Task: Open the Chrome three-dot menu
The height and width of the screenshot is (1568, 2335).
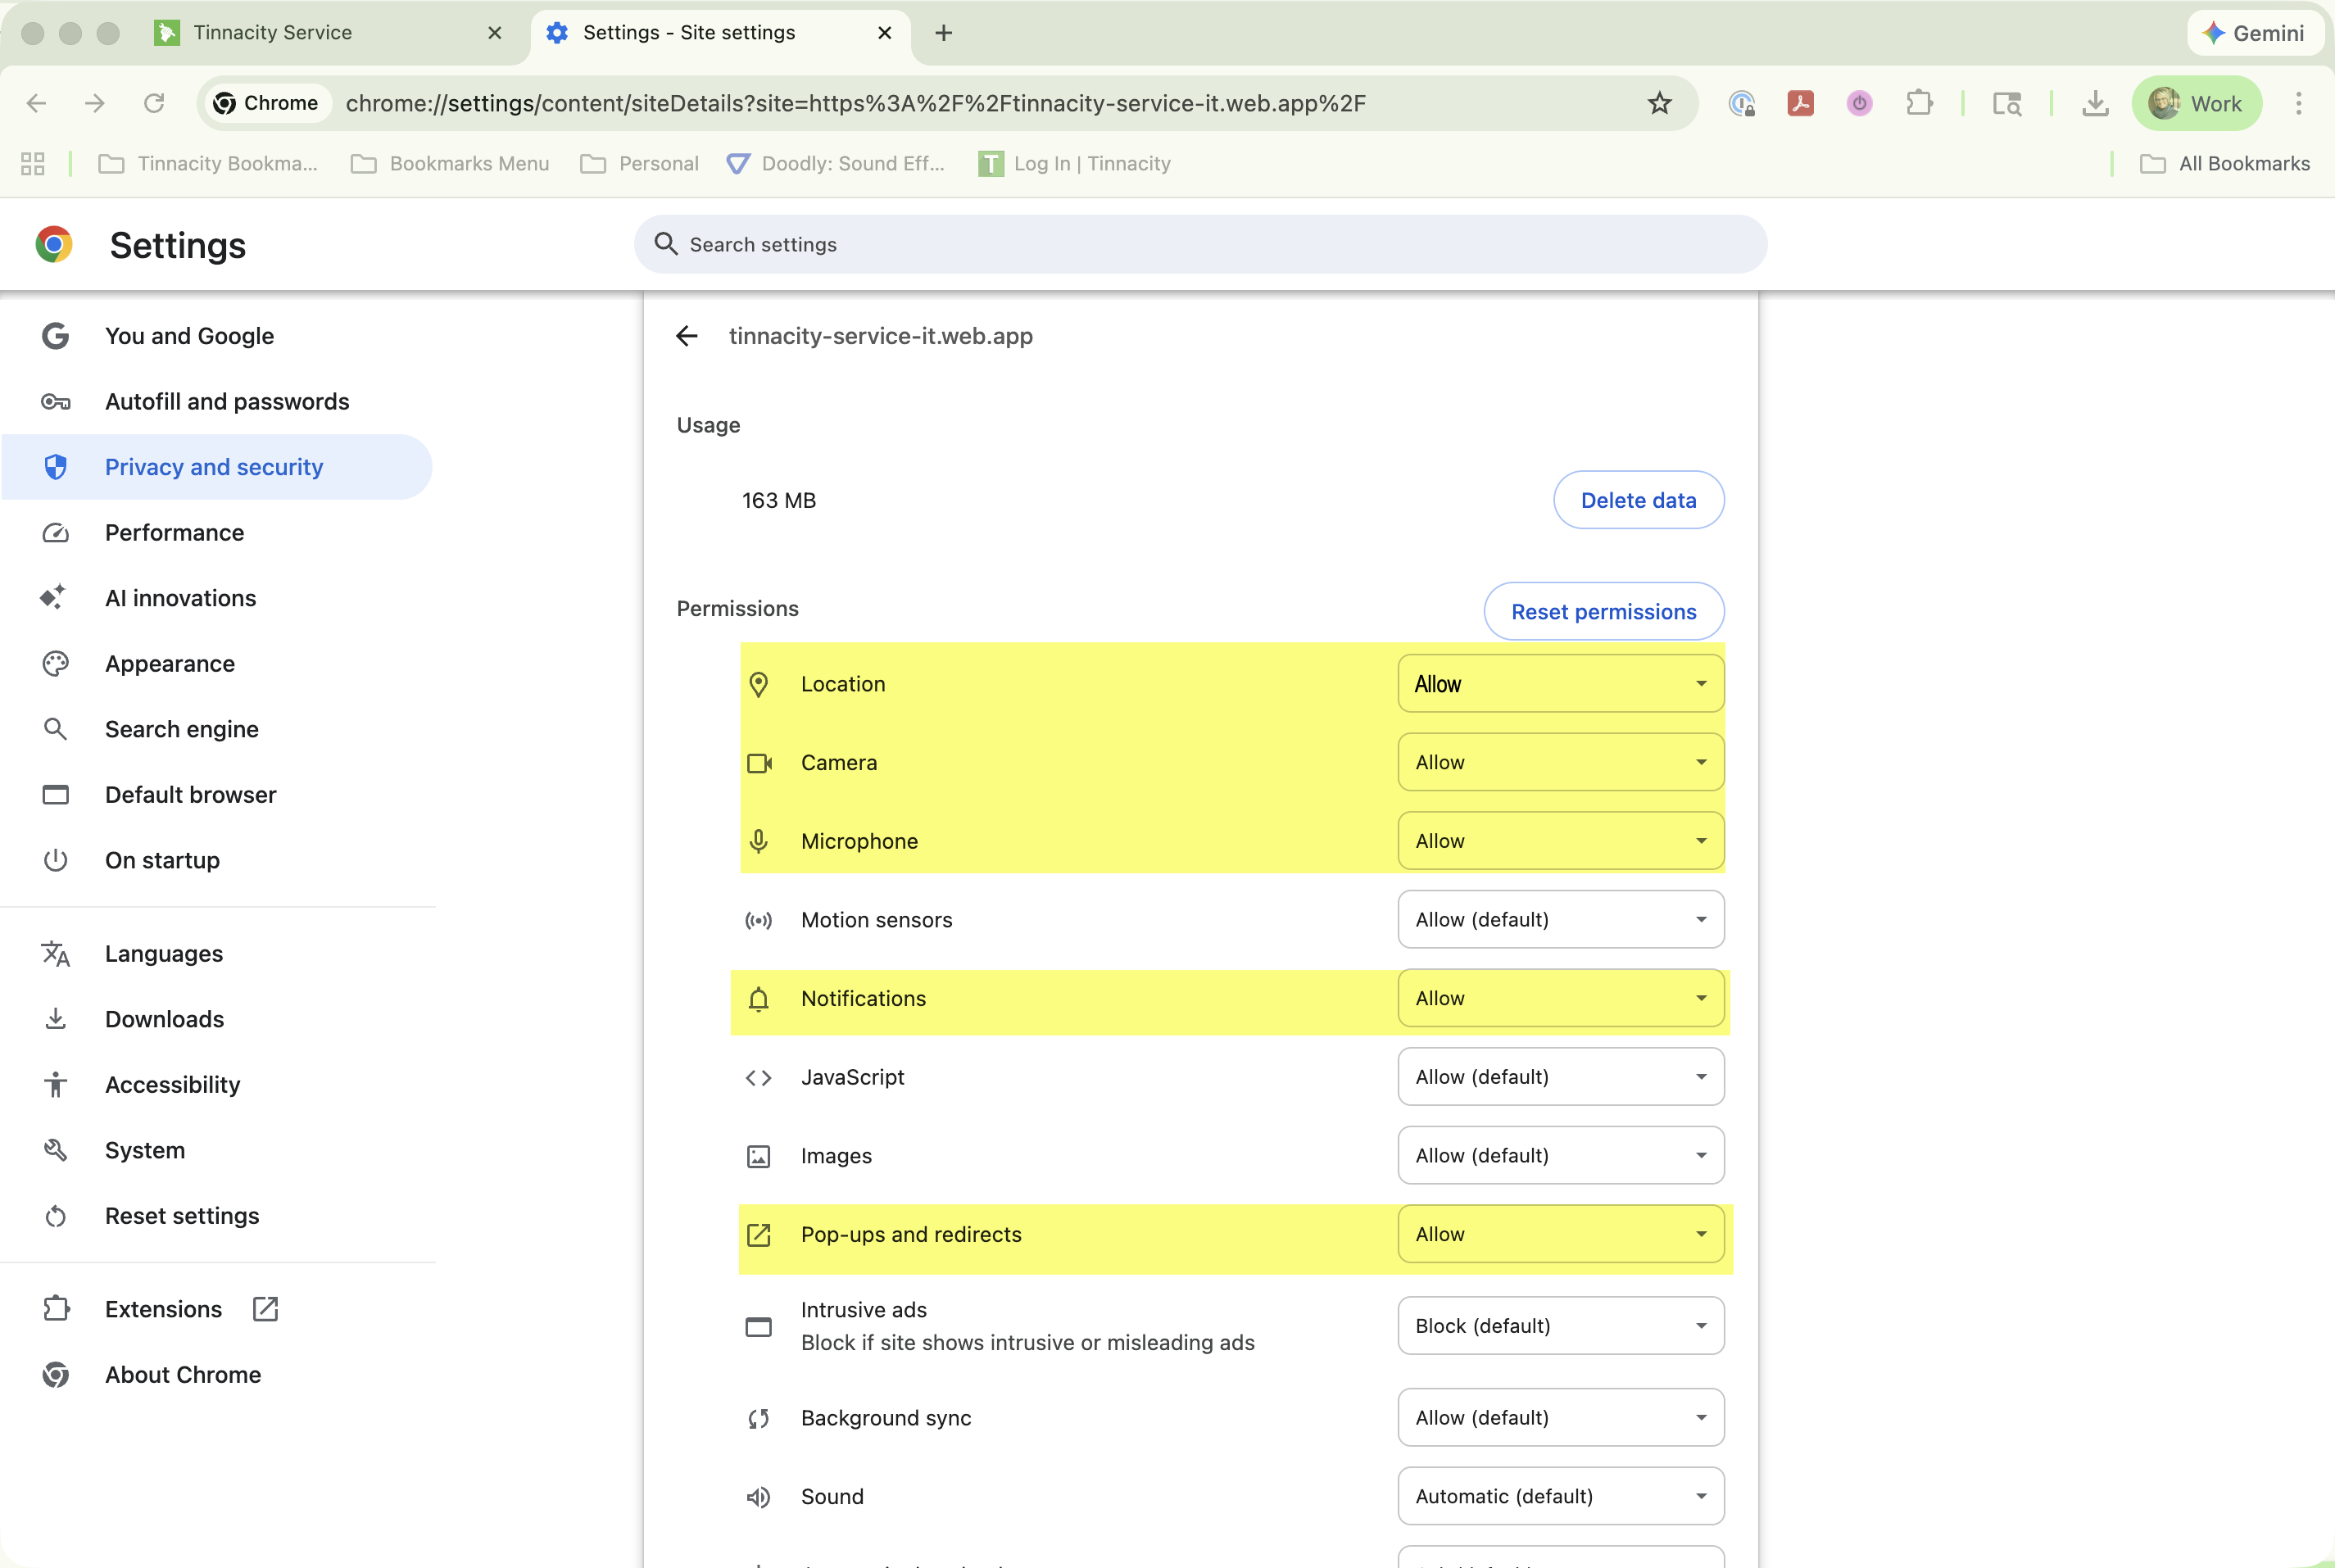Action: (x=2298, y=103)
